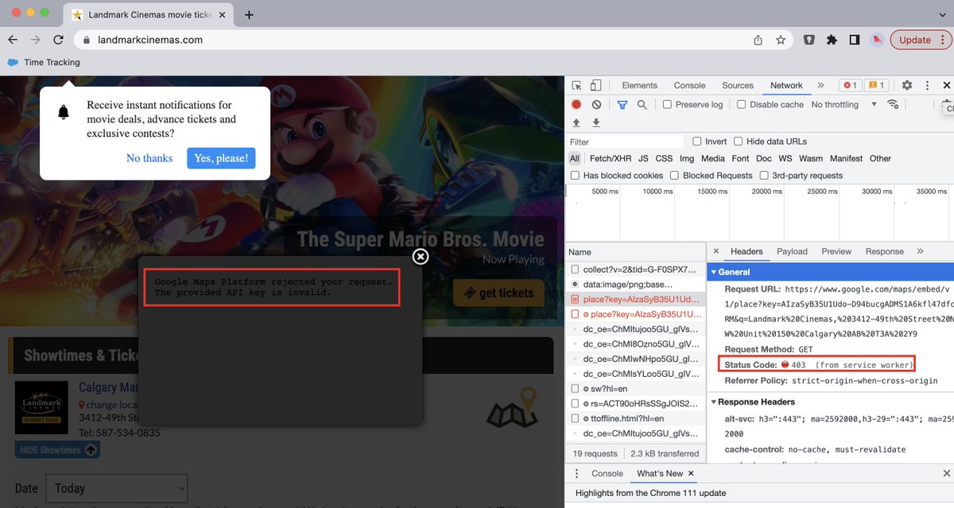The width and height of the screenshot is (954, 508).
Task: Click the get tickets button
Action: tap(499, 293)
